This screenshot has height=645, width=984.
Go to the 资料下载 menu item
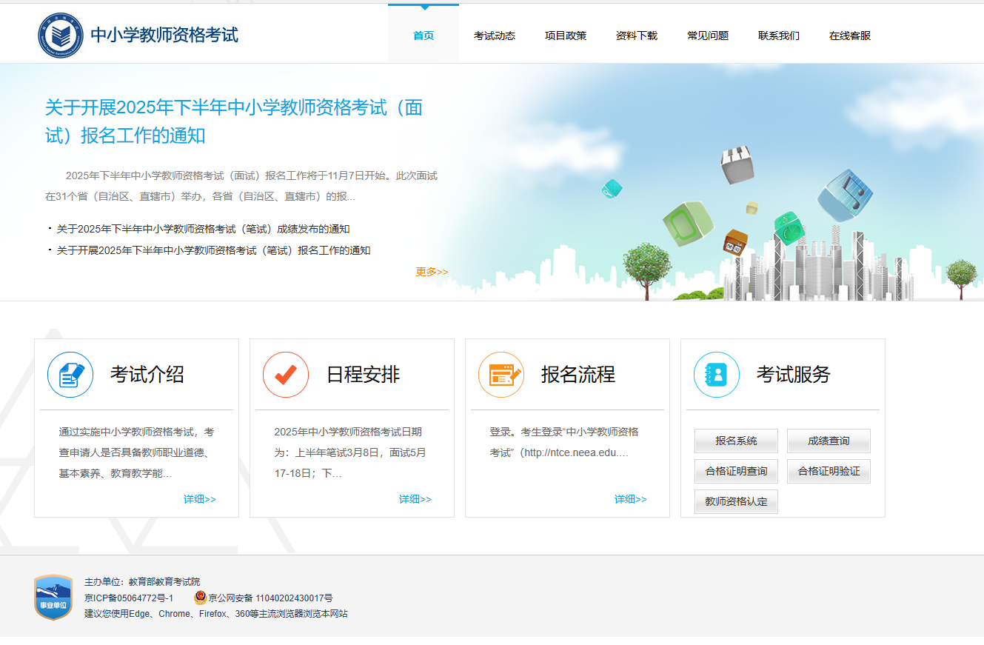click(637, 36)
